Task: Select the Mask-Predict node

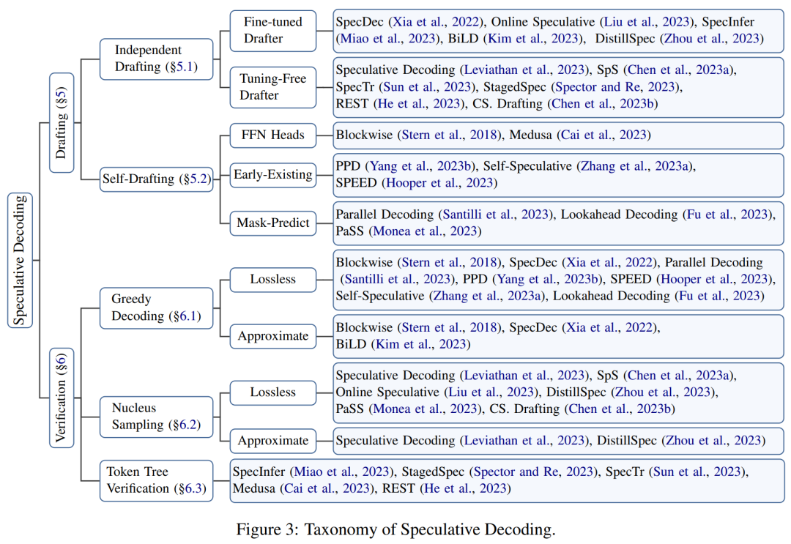Action: click(273, 223)
